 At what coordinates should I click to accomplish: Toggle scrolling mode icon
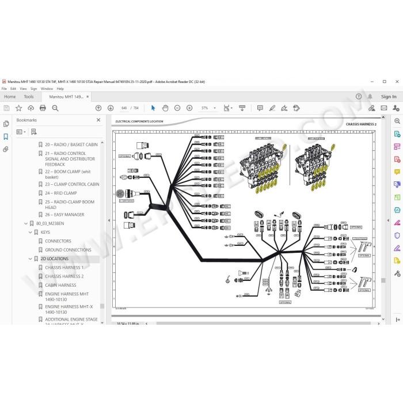coord(242,108)
